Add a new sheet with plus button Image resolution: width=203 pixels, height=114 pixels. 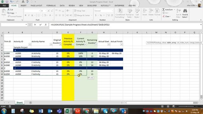tap(30, 103)
